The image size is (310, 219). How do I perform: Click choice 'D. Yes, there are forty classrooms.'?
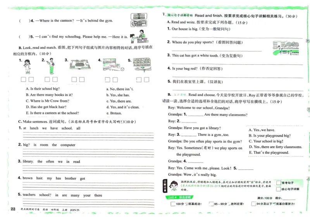(276, 147)
